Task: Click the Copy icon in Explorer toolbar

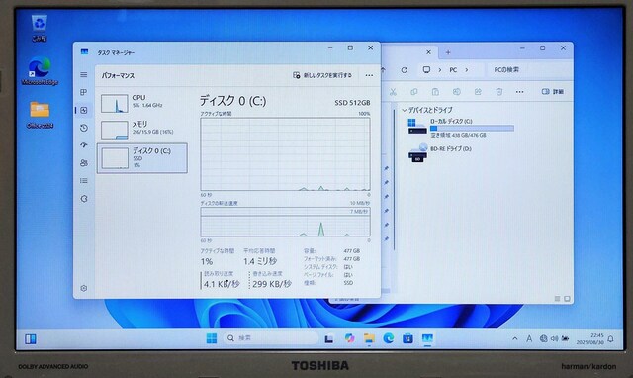Action: point(413,92)
